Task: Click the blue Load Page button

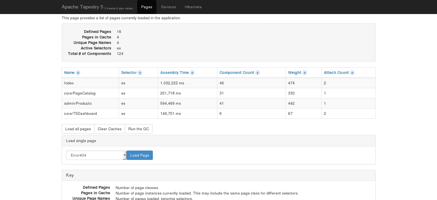Action: tap(140, 155)
